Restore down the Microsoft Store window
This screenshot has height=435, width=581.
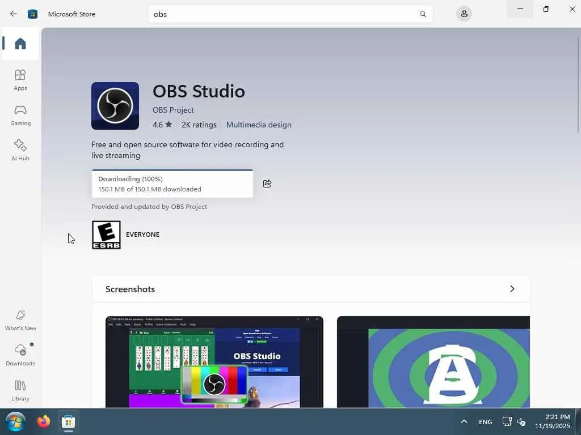click(546, 9)
